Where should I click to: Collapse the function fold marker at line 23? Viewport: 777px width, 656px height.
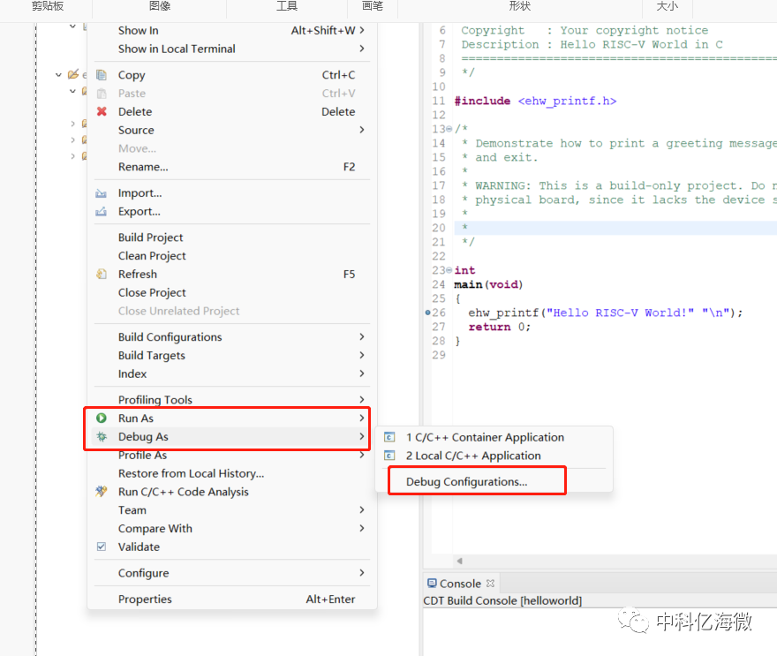(x=449, y=270)
